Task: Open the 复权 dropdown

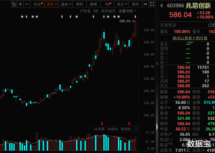Action: [x=51, y=4]
